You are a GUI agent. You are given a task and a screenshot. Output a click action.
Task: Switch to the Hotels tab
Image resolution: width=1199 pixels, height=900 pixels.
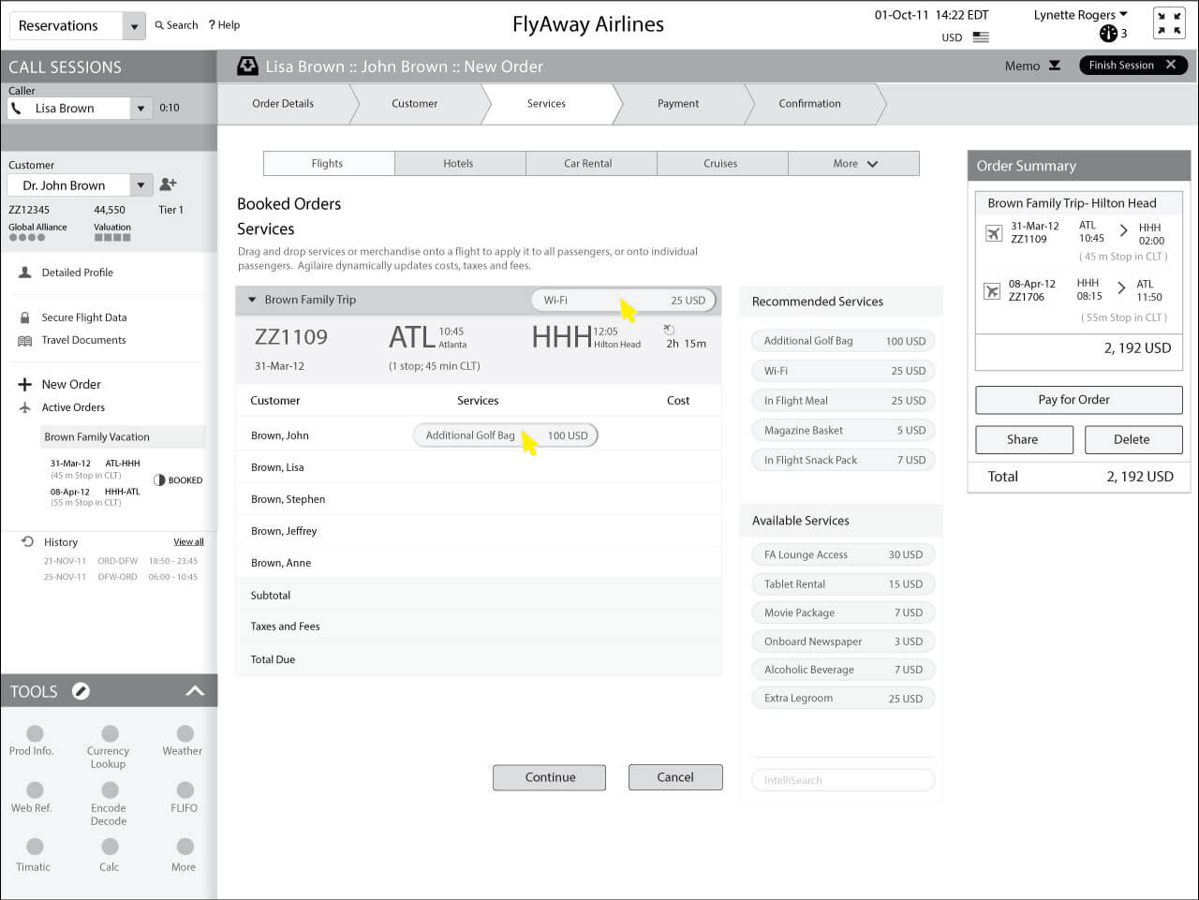click(x=459, y=163)
